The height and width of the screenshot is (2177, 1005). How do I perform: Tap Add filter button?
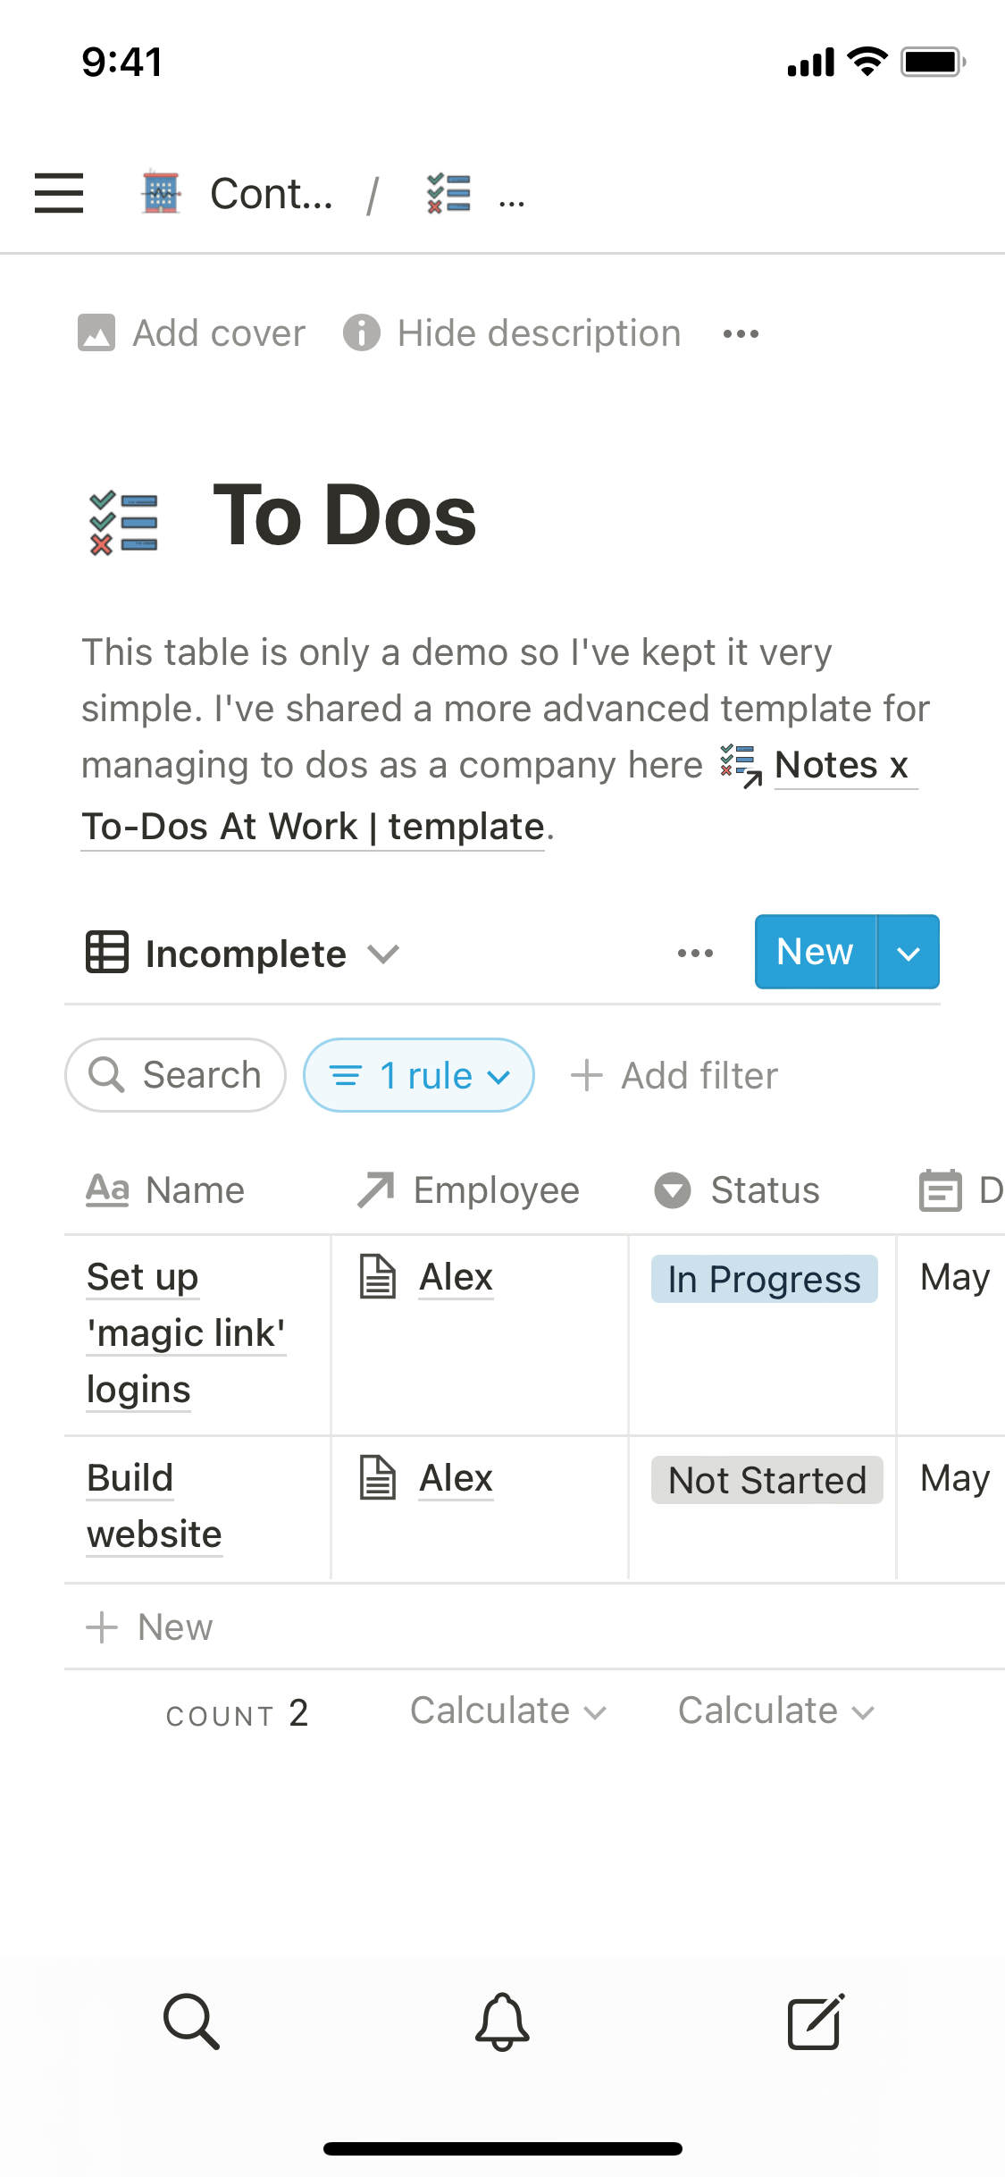point(675,1075)
